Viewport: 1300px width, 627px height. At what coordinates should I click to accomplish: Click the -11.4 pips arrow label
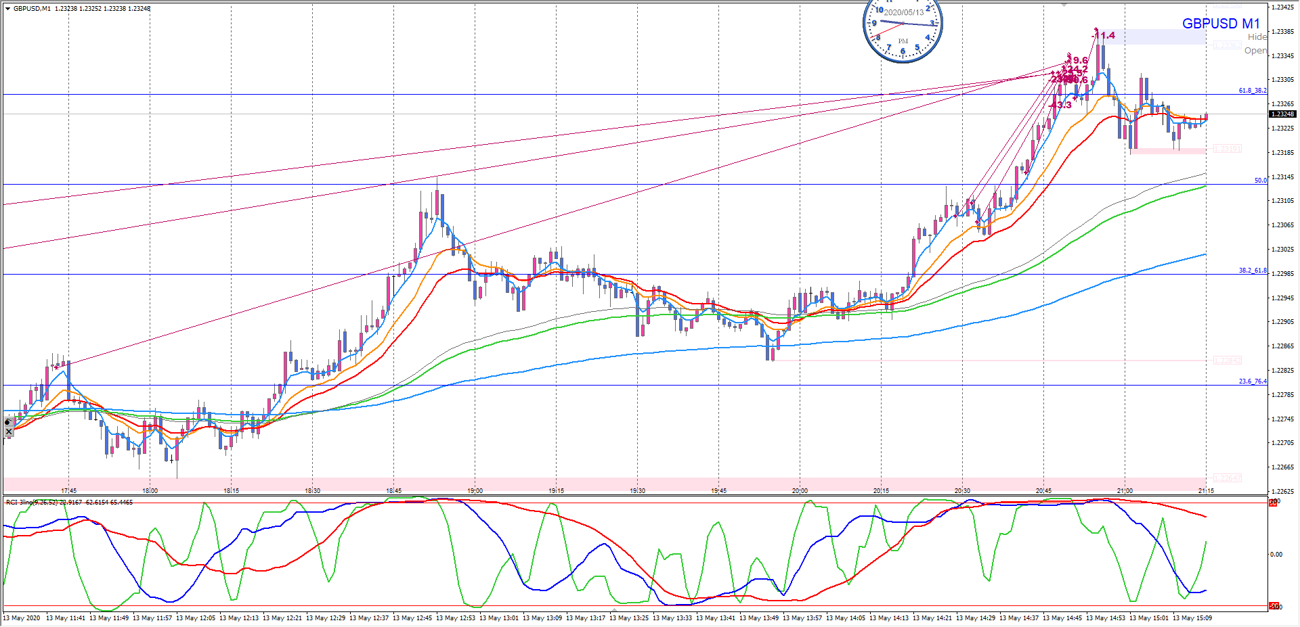click(1104, 35)
